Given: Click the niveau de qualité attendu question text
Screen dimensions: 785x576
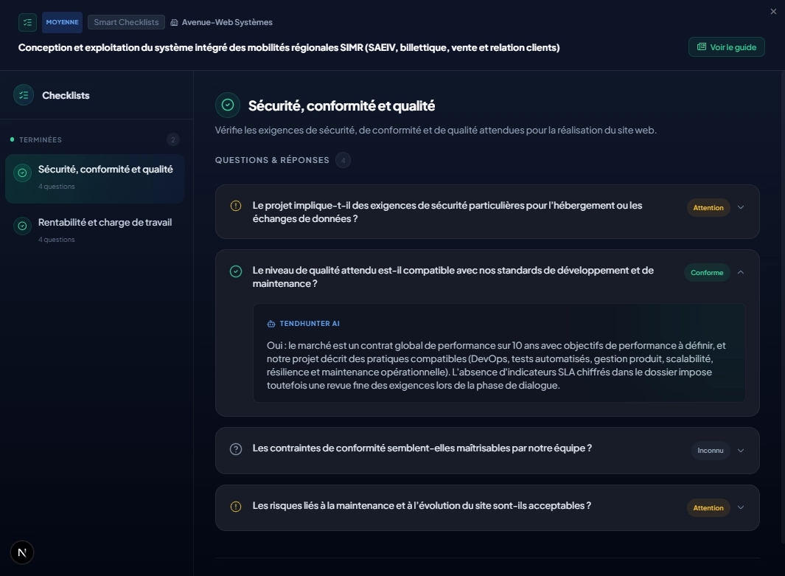Looking at the screenshot, I should 453,277.
